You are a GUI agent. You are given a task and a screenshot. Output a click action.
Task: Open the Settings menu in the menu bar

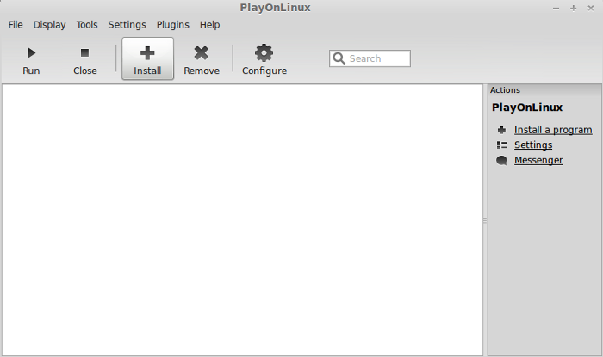click(127, 25)
